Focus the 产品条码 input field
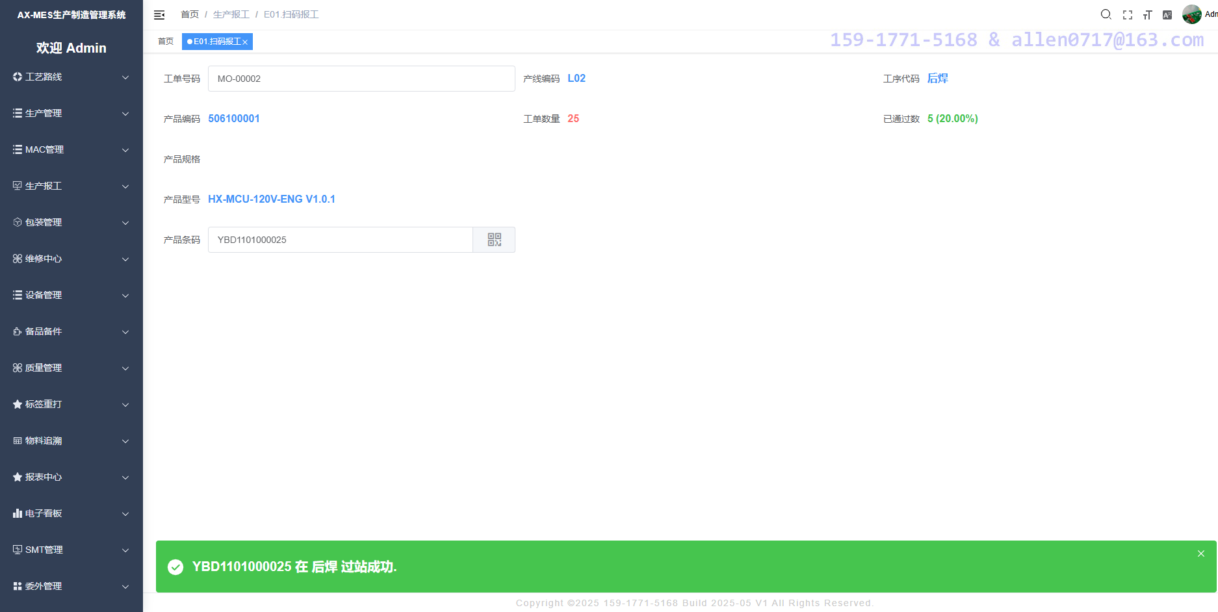Viewport: 1218px width, 612px height. pyautogui.click(x=341, y=240)
